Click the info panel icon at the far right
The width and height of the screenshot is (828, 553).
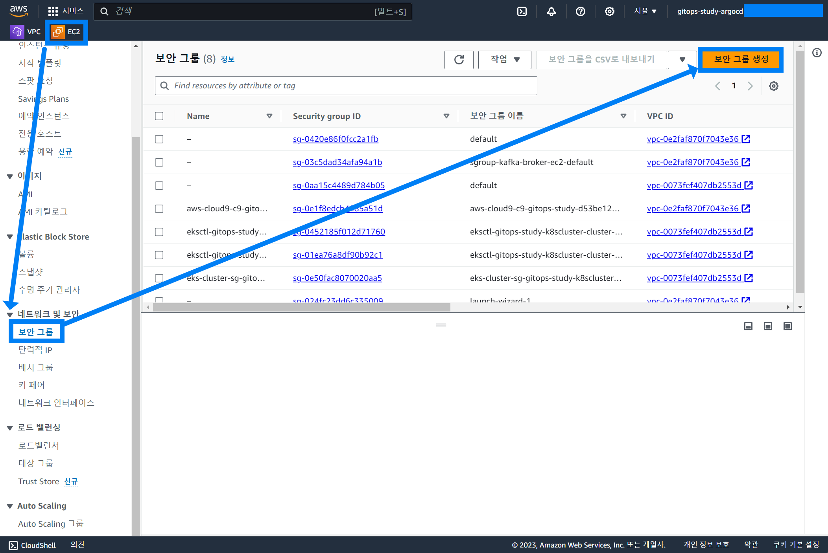click(817, 53)
